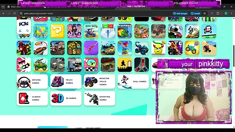Click the Ask Google button
Screen dimensions: 235x132
point(180,13)
